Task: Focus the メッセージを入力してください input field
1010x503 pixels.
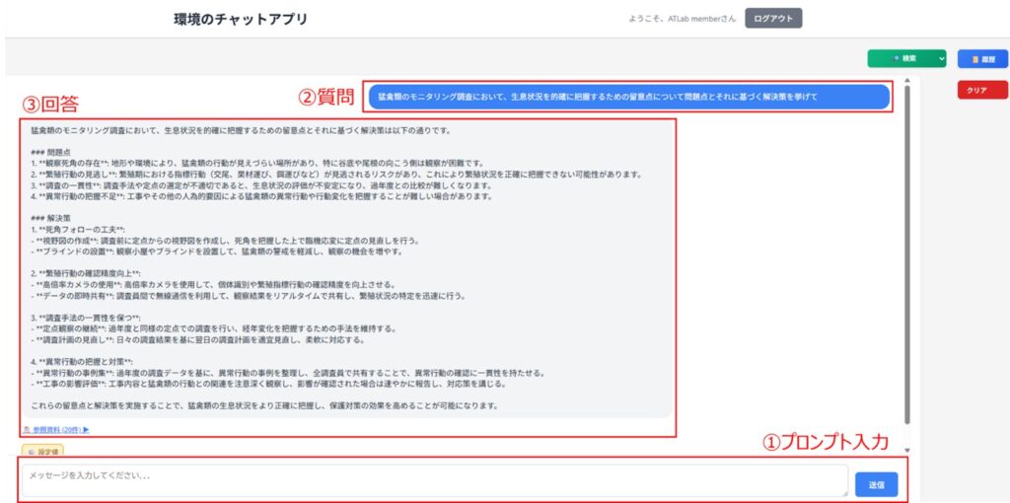Action: (x=434, y=480)
